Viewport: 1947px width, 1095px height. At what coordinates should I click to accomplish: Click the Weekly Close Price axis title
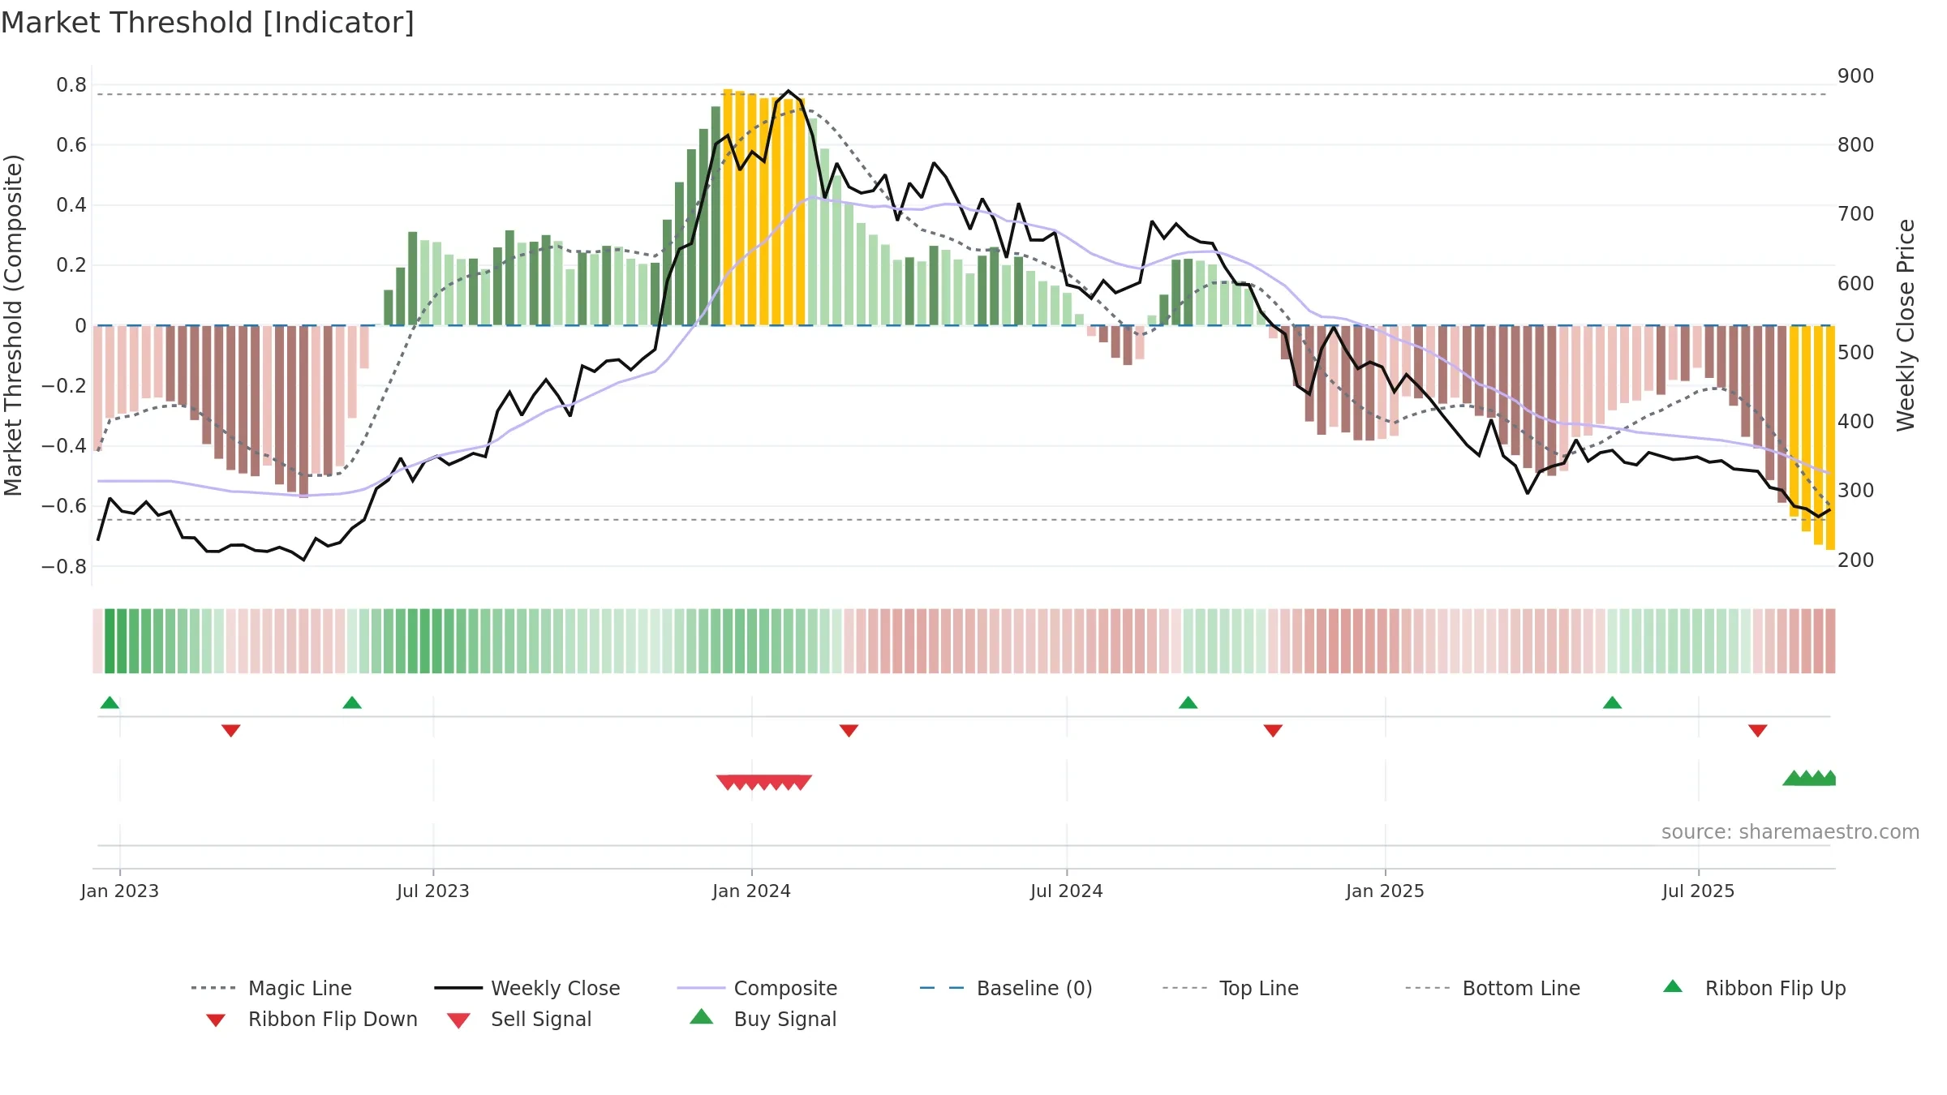1906,324
